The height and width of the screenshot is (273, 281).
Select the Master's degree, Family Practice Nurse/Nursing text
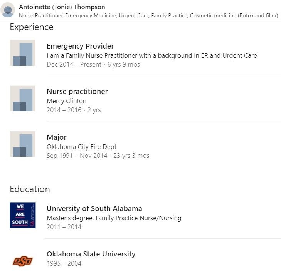pos(114,218)
